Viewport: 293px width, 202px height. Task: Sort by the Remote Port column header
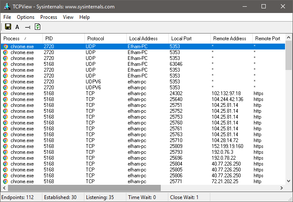click(269, 39)
